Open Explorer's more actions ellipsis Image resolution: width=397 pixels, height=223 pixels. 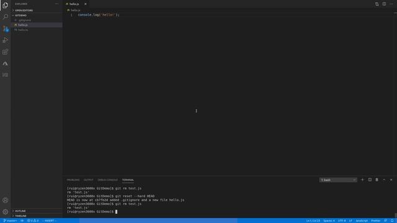56,4
